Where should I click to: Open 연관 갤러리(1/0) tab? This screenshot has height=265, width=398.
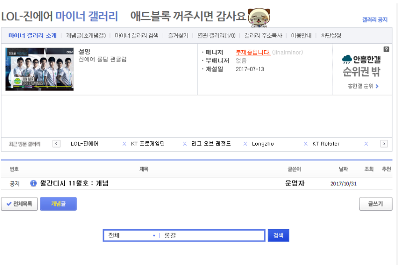[216, 35]
